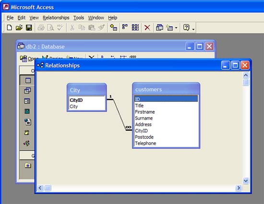
Task: Minimize the db2 Database window
Action: (x=190, y=46)
